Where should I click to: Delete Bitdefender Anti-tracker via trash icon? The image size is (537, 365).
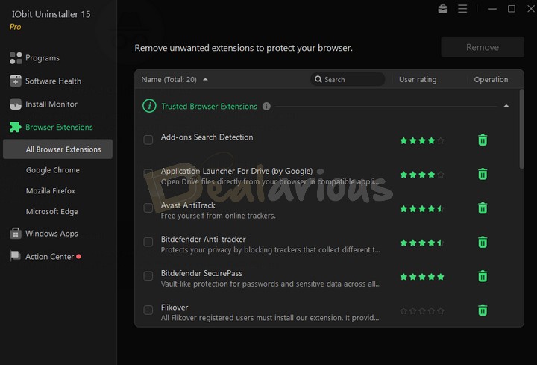[x=483, y=242]
